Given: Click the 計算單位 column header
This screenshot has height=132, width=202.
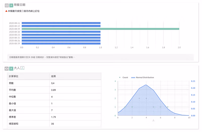Looking at the screenshot, I should (14, 76).
